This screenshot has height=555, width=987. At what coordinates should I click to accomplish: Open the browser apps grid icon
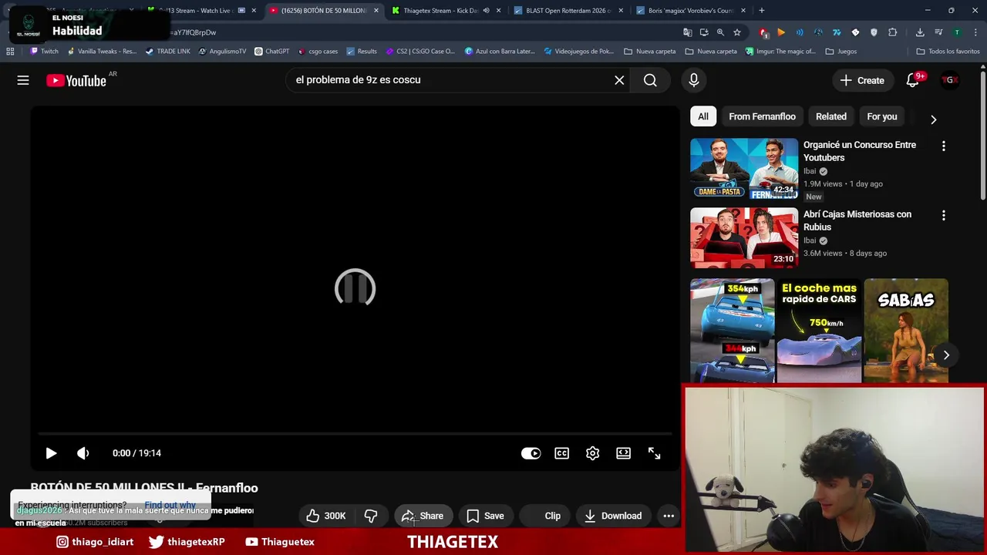point(10,52)
